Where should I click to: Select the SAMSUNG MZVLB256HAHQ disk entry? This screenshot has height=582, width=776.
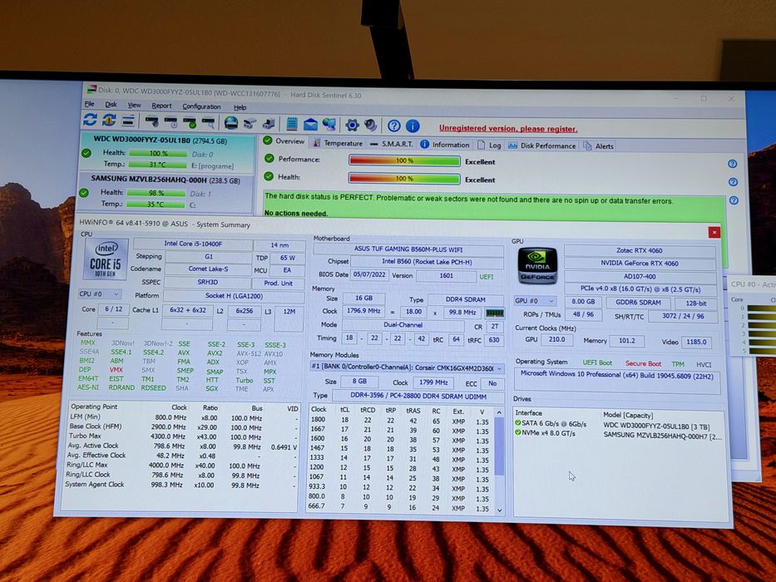[x=166, y=192]
